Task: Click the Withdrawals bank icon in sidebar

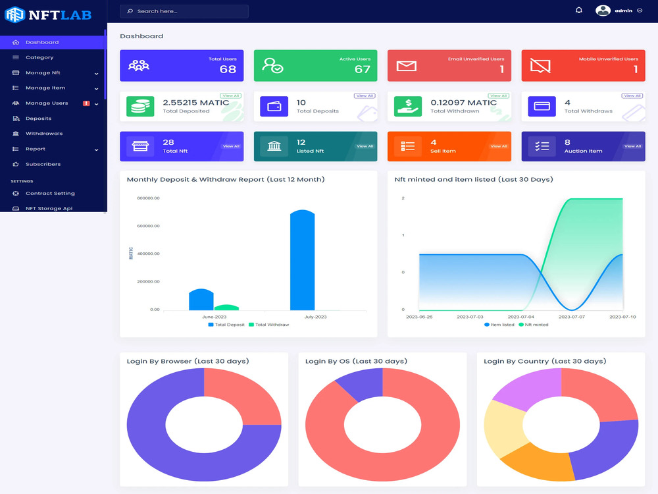Action: pos(16,134)
